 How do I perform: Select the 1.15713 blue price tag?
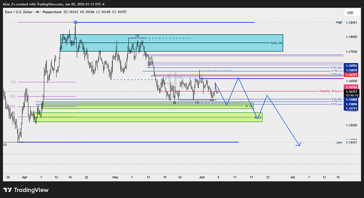[351, 108]
